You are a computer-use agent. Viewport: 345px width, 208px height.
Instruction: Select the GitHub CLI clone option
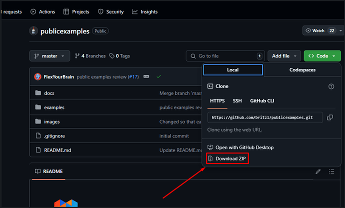pyautogui.click(x=262, y=101)
